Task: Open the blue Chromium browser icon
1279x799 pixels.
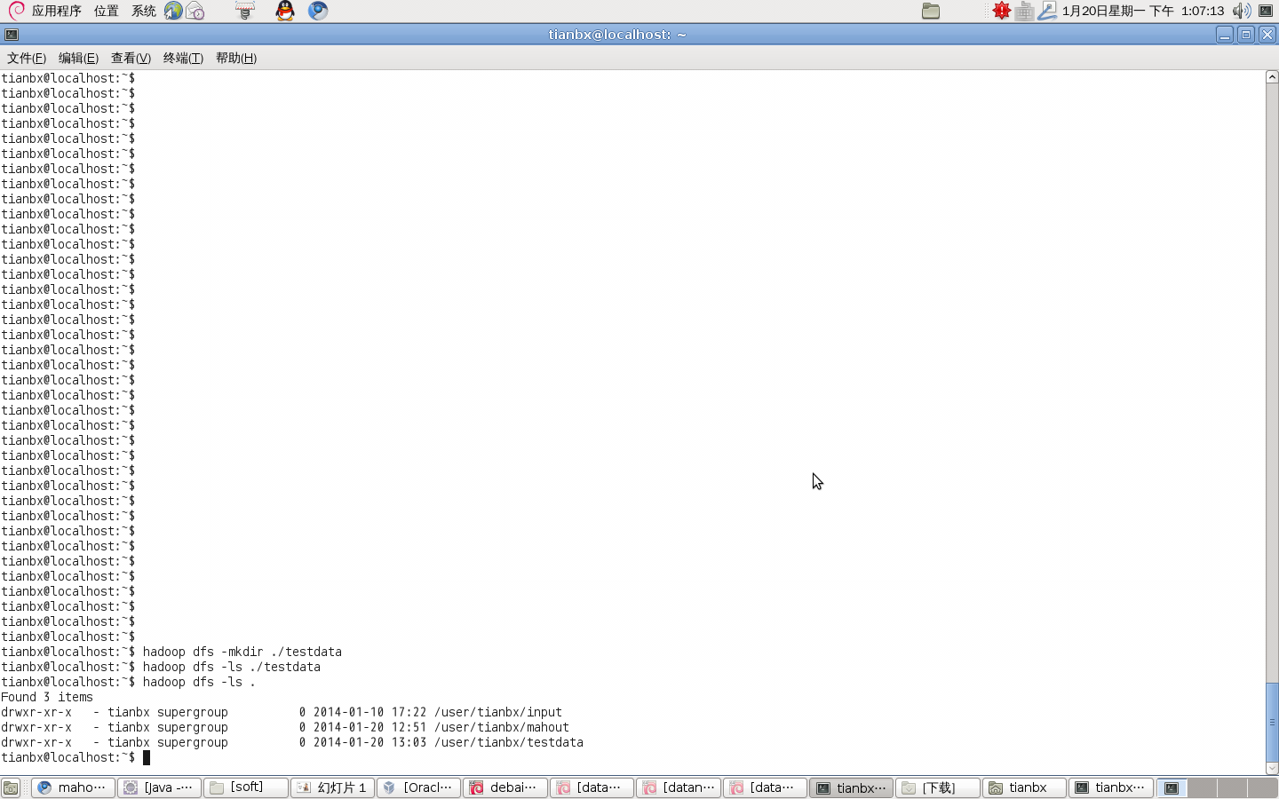Action: (x=318, y=11)
